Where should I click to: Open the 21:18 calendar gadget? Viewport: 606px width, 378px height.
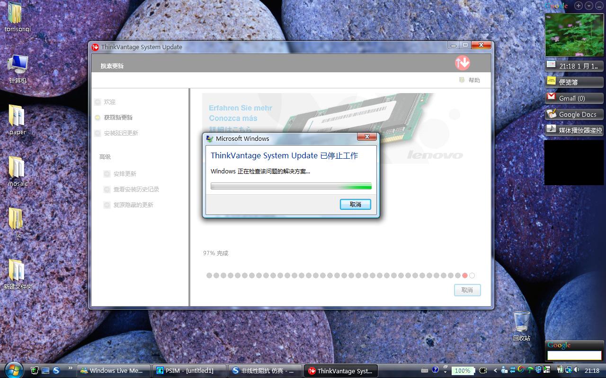tap(574, 66)
